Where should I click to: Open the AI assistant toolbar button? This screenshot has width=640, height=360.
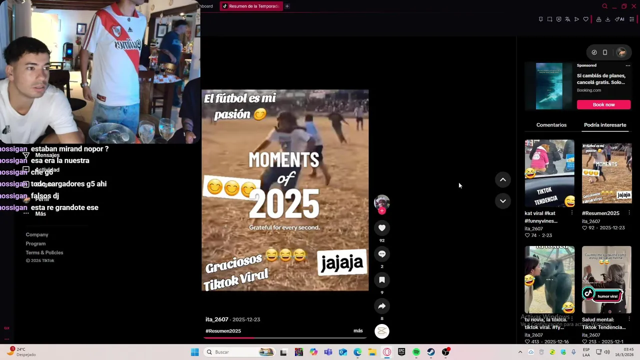click(x=619, y=19)
